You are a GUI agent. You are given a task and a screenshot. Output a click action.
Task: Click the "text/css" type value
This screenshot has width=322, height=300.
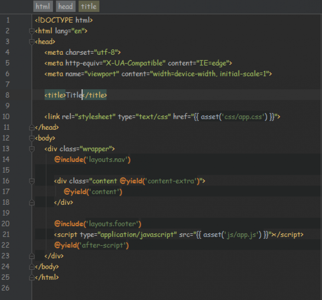tap(153, 117)
